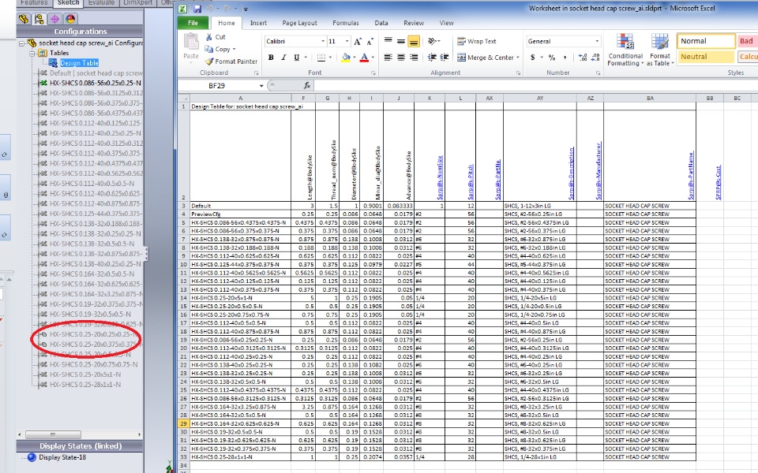Click the Excel Save icon in quick access toolbar

(x=197, y=9)
